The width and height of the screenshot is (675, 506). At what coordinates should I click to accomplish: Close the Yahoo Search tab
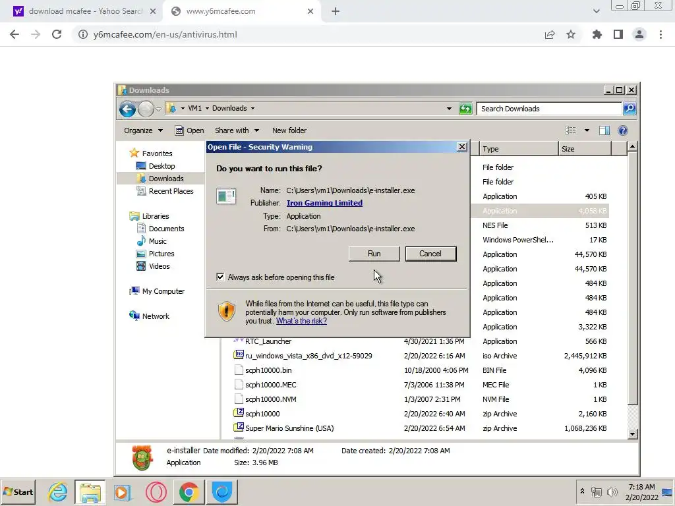(x=153, y=11)
